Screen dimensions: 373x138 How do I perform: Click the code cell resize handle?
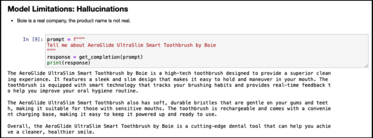click(x=366, y=66)
